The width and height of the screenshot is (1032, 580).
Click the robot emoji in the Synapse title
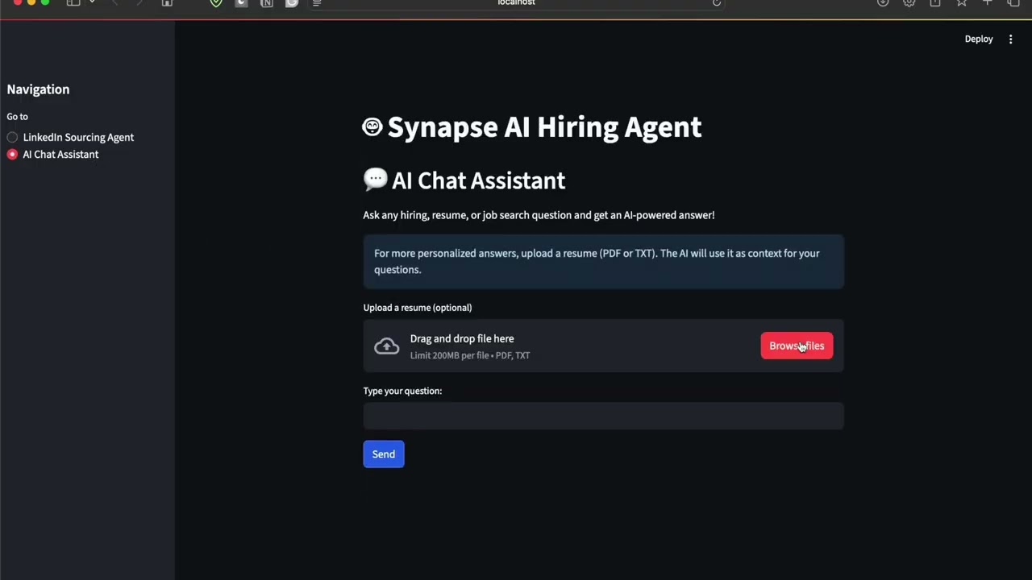372,126
